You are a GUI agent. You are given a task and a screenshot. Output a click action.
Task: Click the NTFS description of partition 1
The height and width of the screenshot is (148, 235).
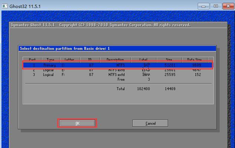coord(120,65)
